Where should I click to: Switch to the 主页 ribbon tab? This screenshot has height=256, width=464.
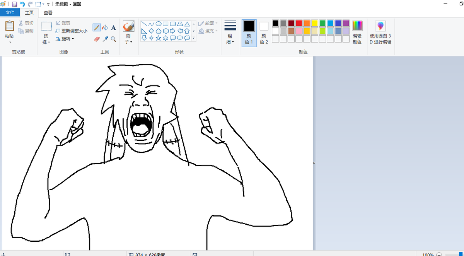[x=29, y=13]
